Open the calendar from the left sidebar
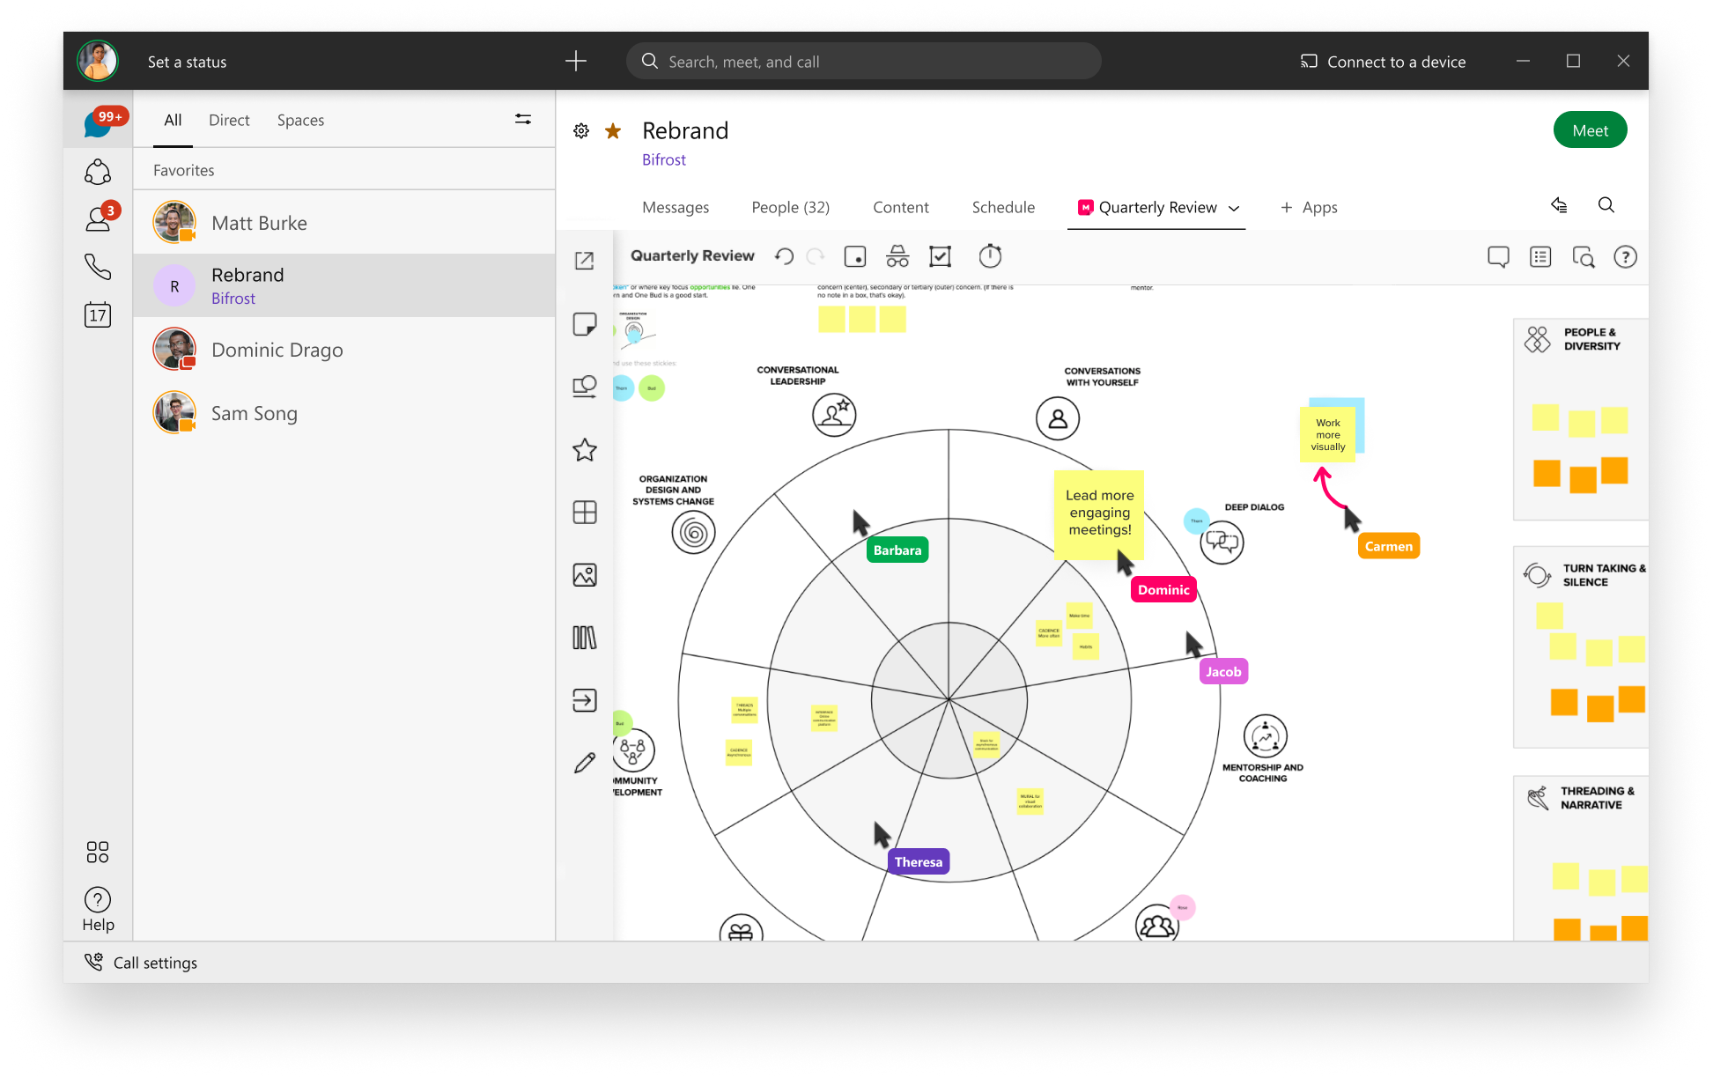1713x1078 pixels. 98,314
